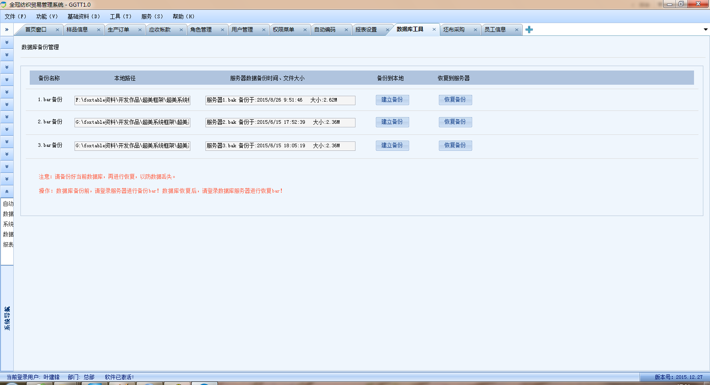The image size is (710, 385).
Task: Select the 自动 item in the sidebar list
Action: 8,204
